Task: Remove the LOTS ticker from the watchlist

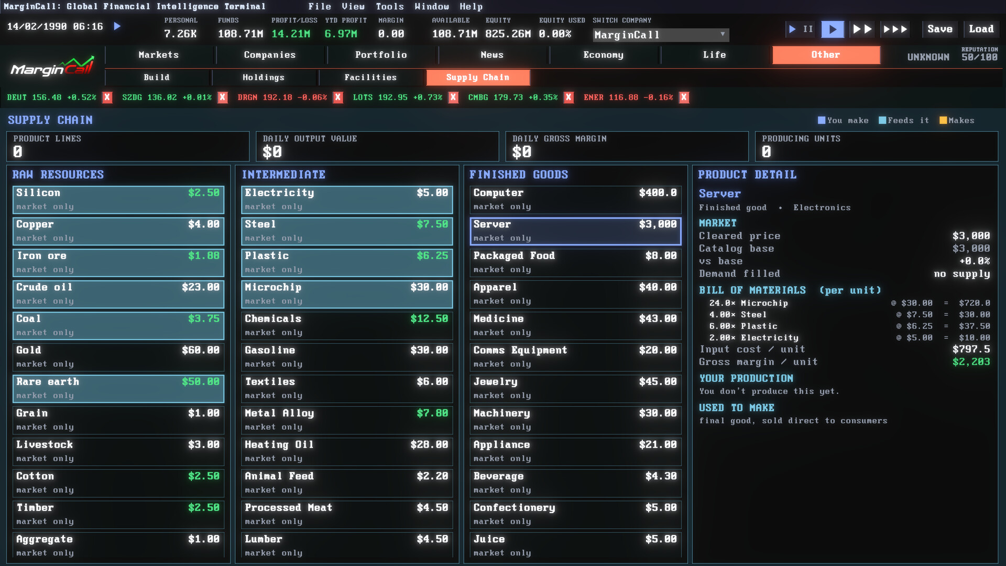Action: tap(453, 97)
